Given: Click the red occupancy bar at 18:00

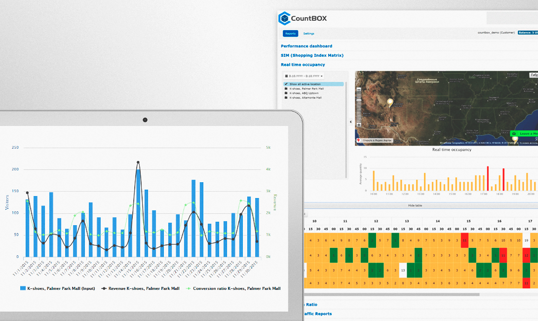Looking at the screenshot, I should (x=503, y=180).
